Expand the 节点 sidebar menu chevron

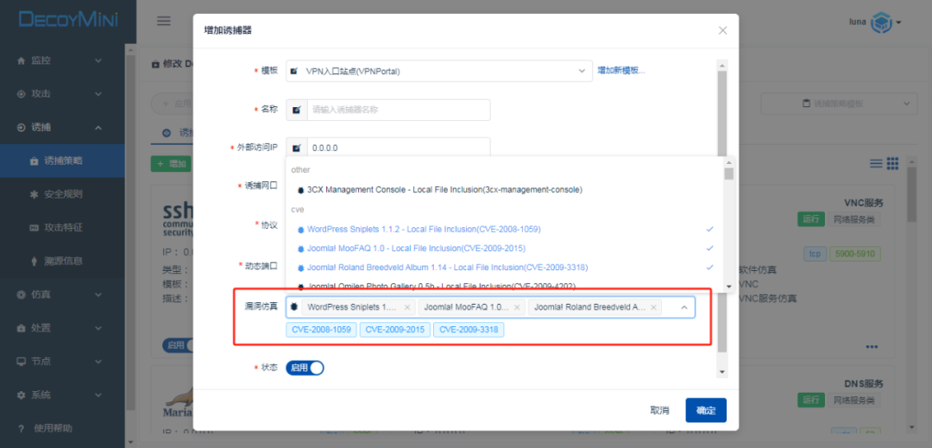pyautogui.click(x=98, y=362)
